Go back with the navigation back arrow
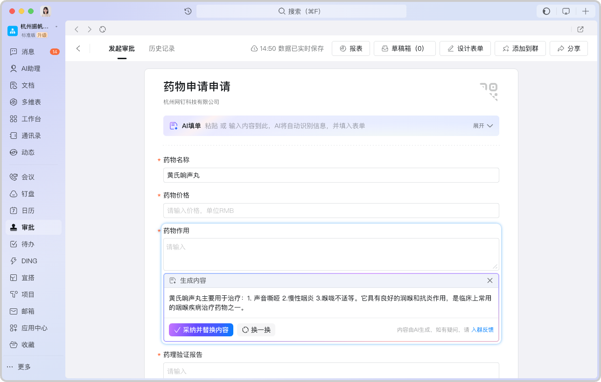The width and height of the screenshot is (601, 382). click(77, 29)
